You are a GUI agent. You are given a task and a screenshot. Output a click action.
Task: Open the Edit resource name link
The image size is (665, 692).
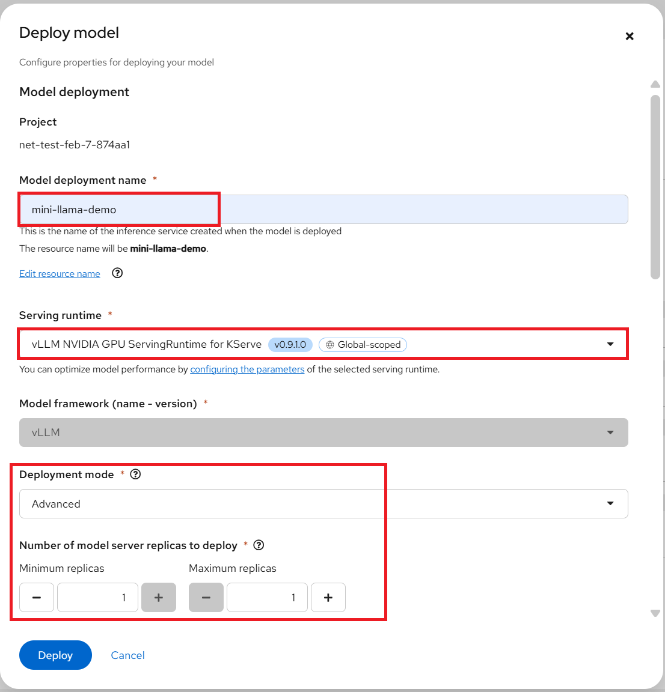[60, 274]
